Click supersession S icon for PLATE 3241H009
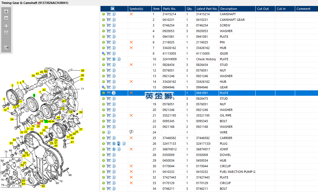The width and height of the screenshot is (318, 192). coord(114,59)
